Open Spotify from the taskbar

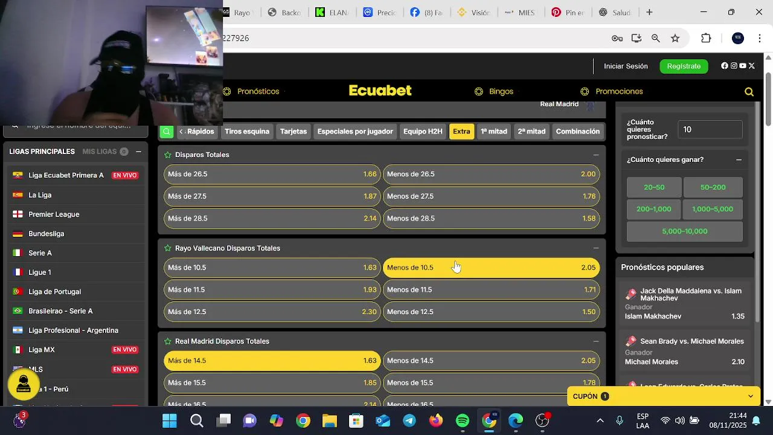point(463,420)
